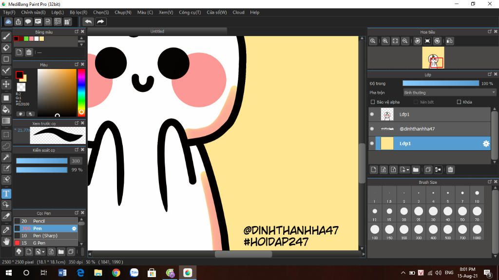Choose the Bucket fill tool
This screenshot has height=280, width=499.
6,109
